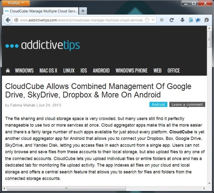Open the URL history dropdown arrow
Viewport: 214px width, 193px height.
click(153, 20)
